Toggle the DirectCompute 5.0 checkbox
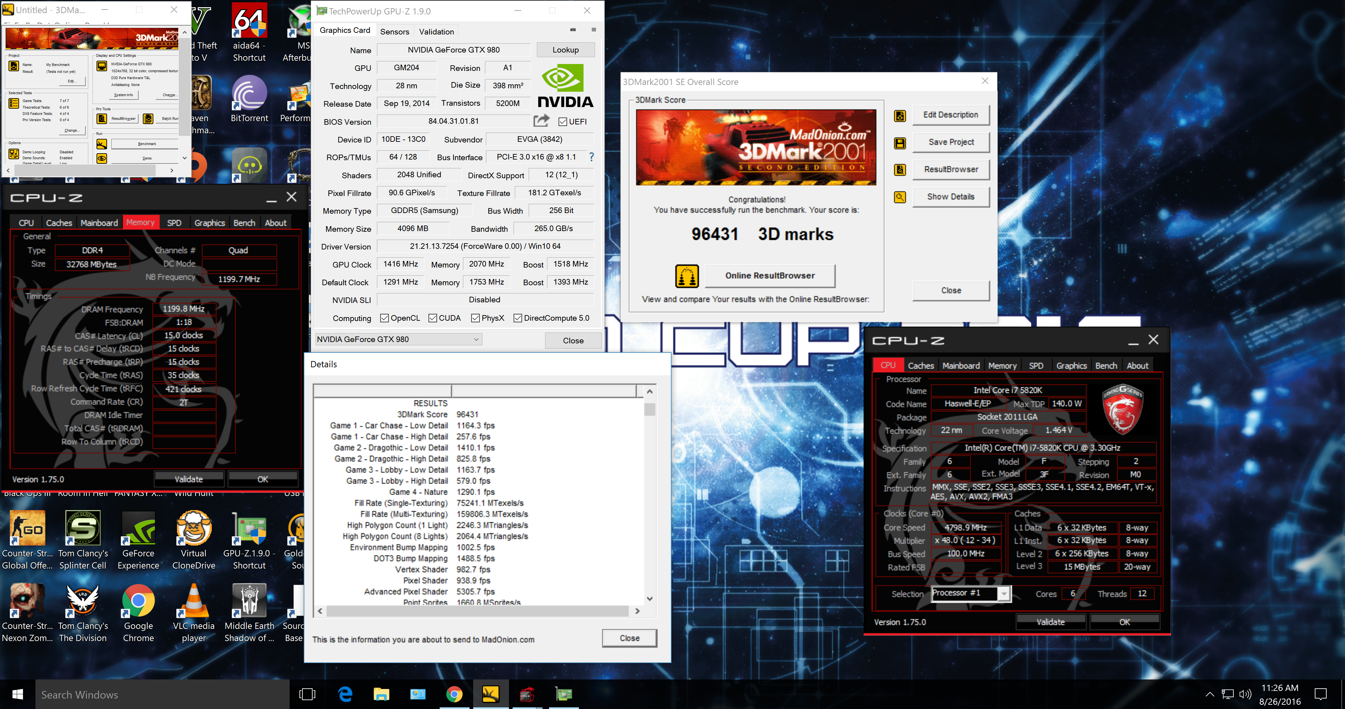 (x=518, y=318)
